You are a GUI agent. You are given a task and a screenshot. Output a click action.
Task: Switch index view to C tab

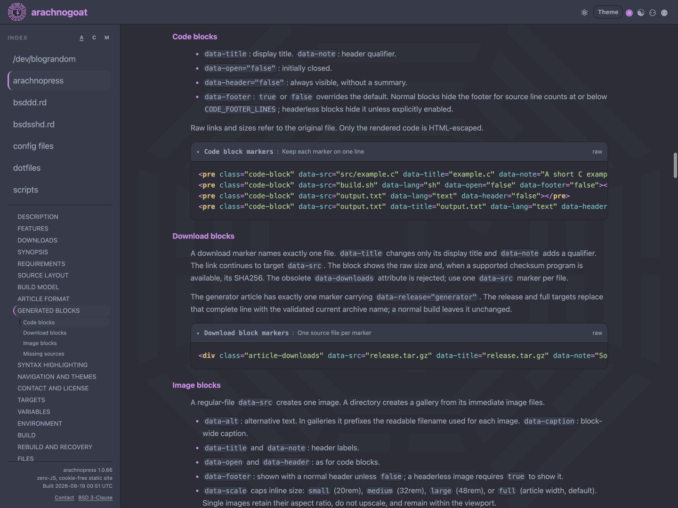(x=94, y=38)
